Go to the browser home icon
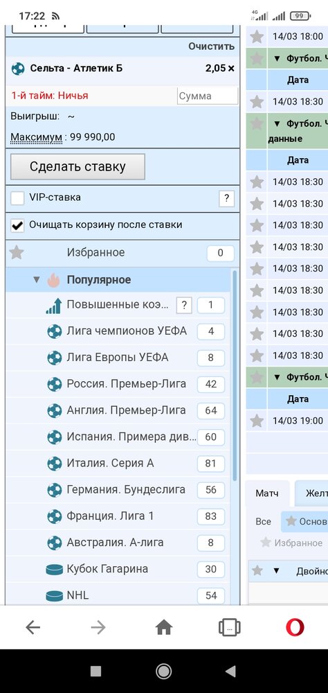 click(164, 627)
